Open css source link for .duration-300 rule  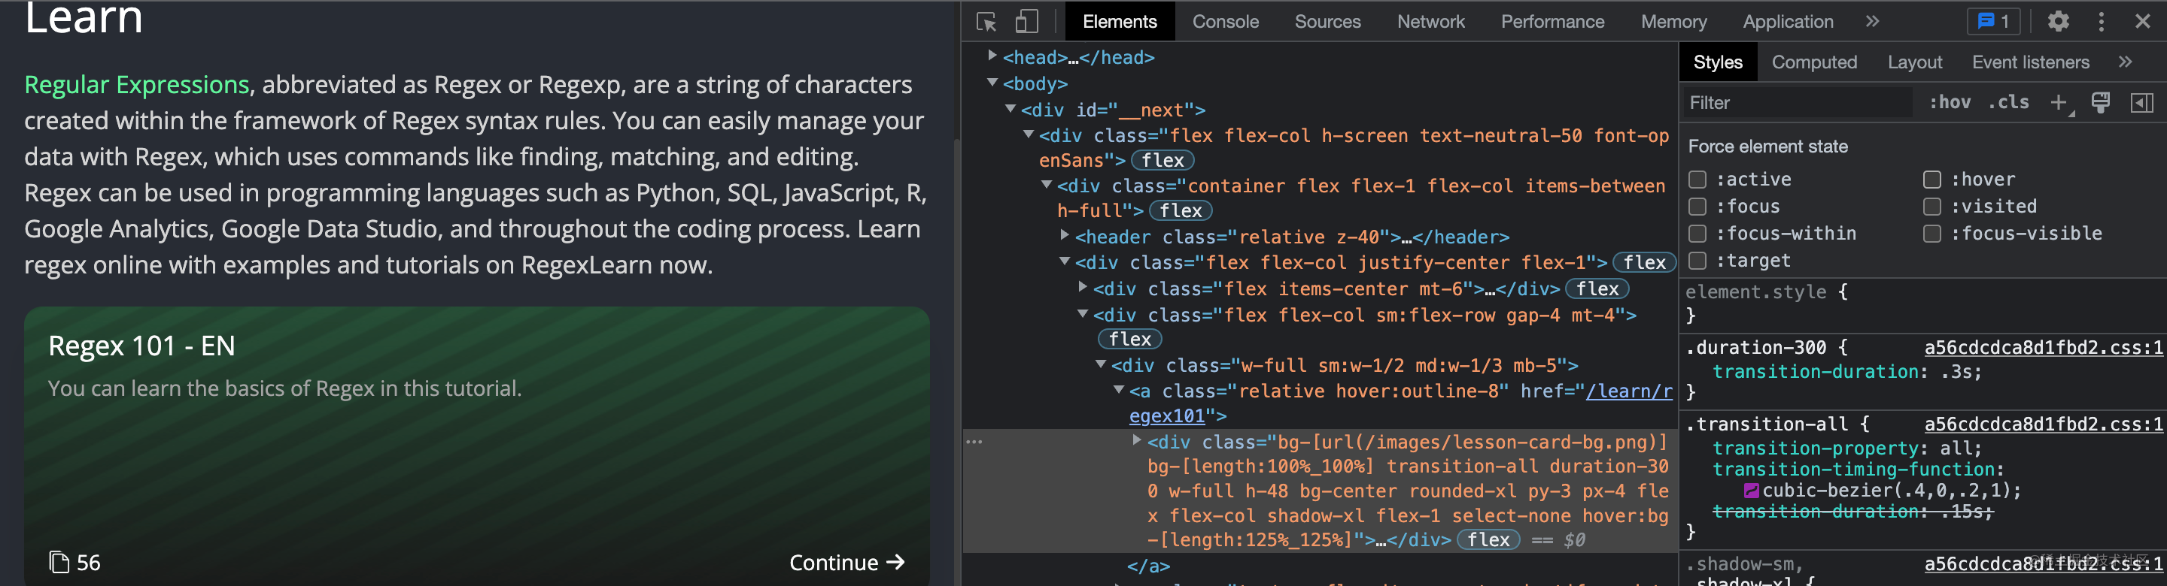click(2043, 348)
